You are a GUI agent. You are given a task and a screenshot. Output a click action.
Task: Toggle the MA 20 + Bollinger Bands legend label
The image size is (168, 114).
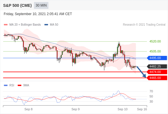coord(25,25)
